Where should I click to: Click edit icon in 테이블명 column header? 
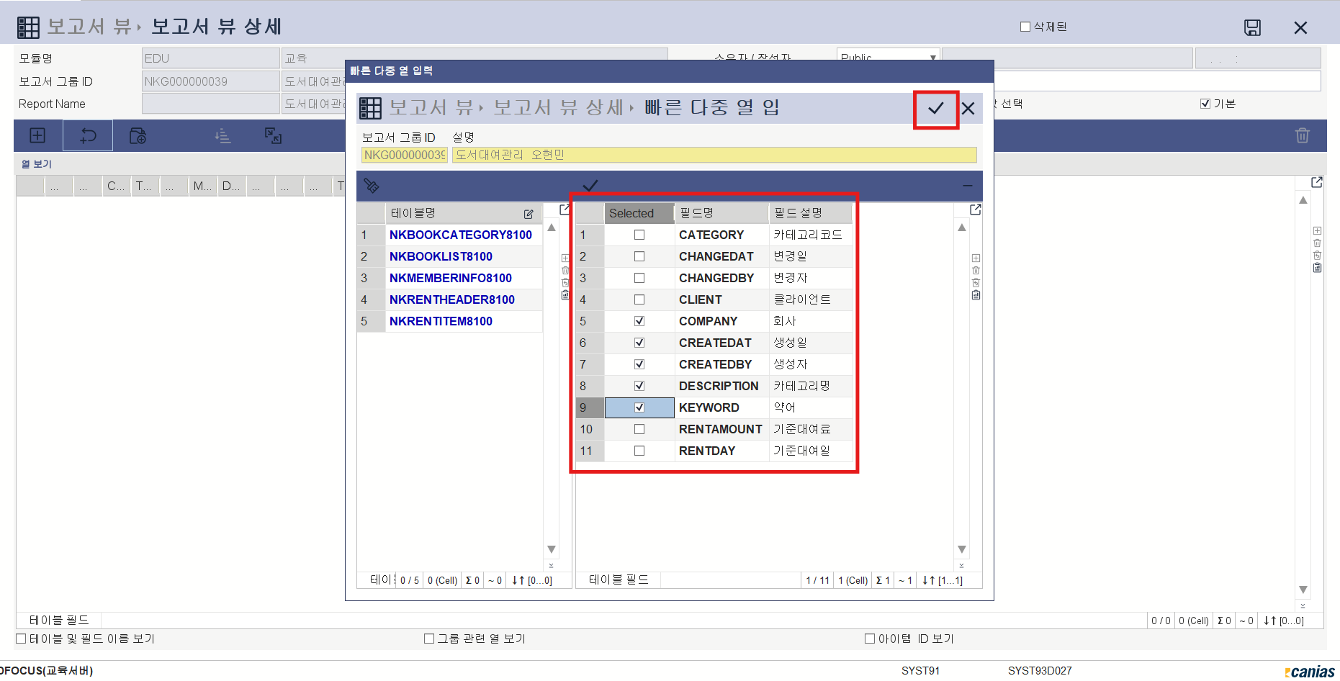point(529,214)
